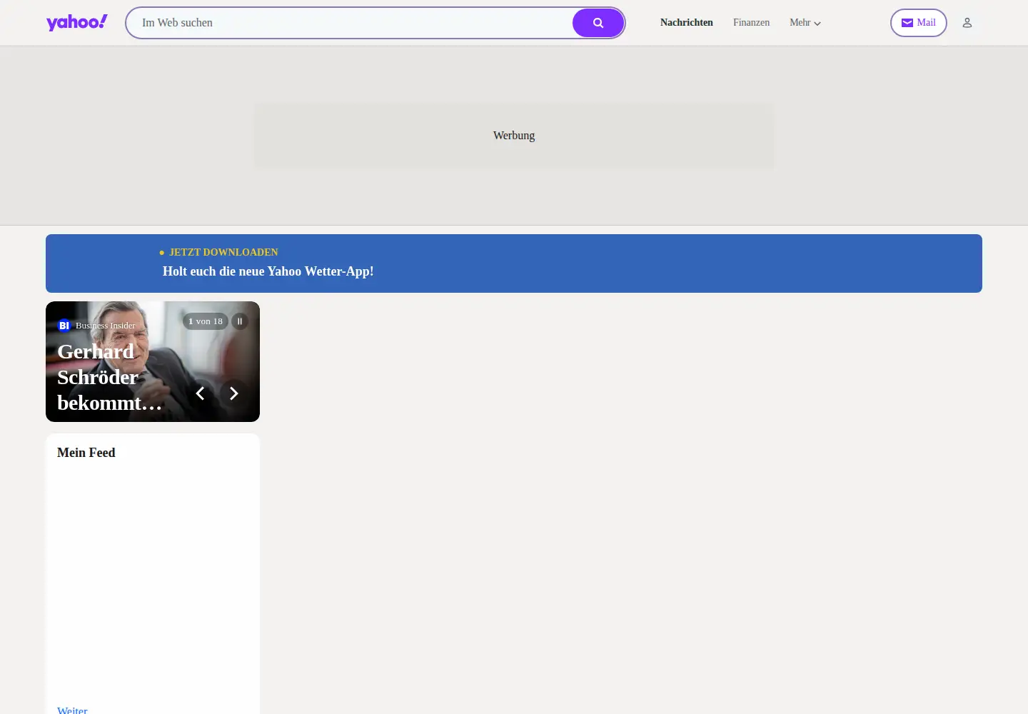Open the Yahoo Wetter-App download banner
1028x714 pixels.
tap(514, 263)
